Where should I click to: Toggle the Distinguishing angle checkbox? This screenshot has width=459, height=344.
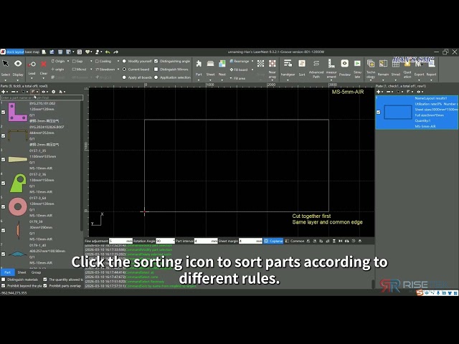[x=156, y=61]
